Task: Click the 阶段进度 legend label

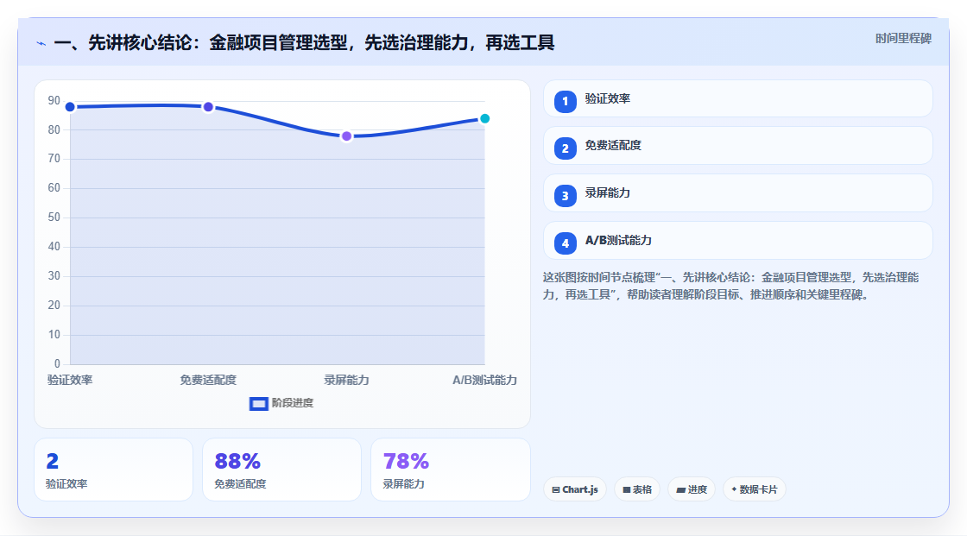Action: pos(293,403)
